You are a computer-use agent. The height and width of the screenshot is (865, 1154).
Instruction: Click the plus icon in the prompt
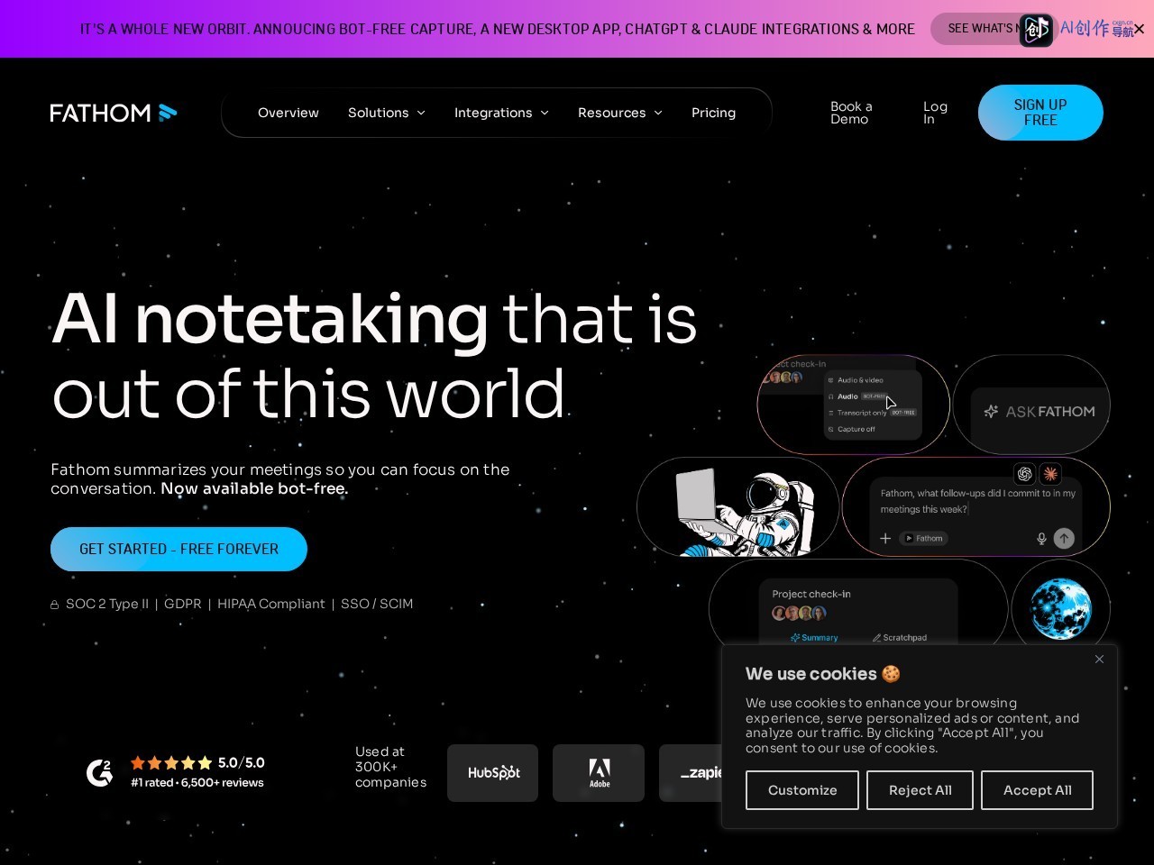(x=885, y=538)
